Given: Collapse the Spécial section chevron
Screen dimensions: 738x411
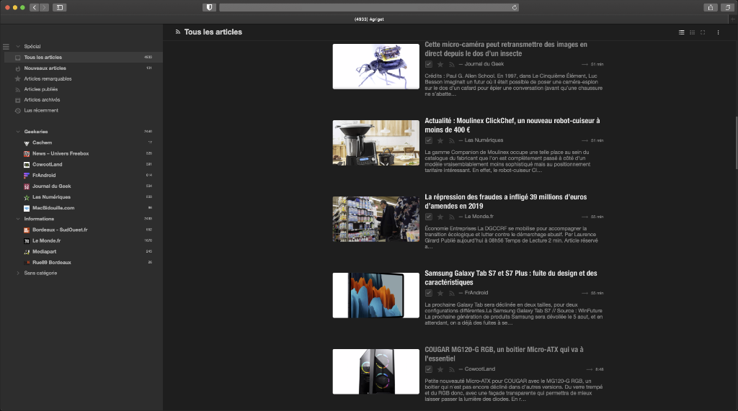Looking at the screenshot, I should 18,47.
